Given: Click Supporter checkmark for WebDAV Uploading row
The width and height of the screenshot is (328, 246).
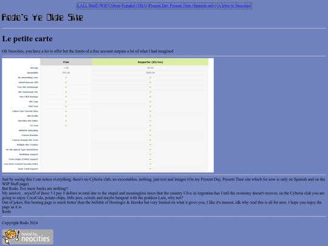Looking at the screenshot, I should click(x=150, y=131).
